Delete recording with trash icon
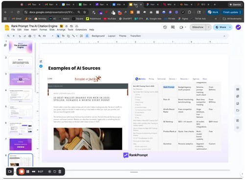Viewport: 245px width, 180px height. point(60,172)
